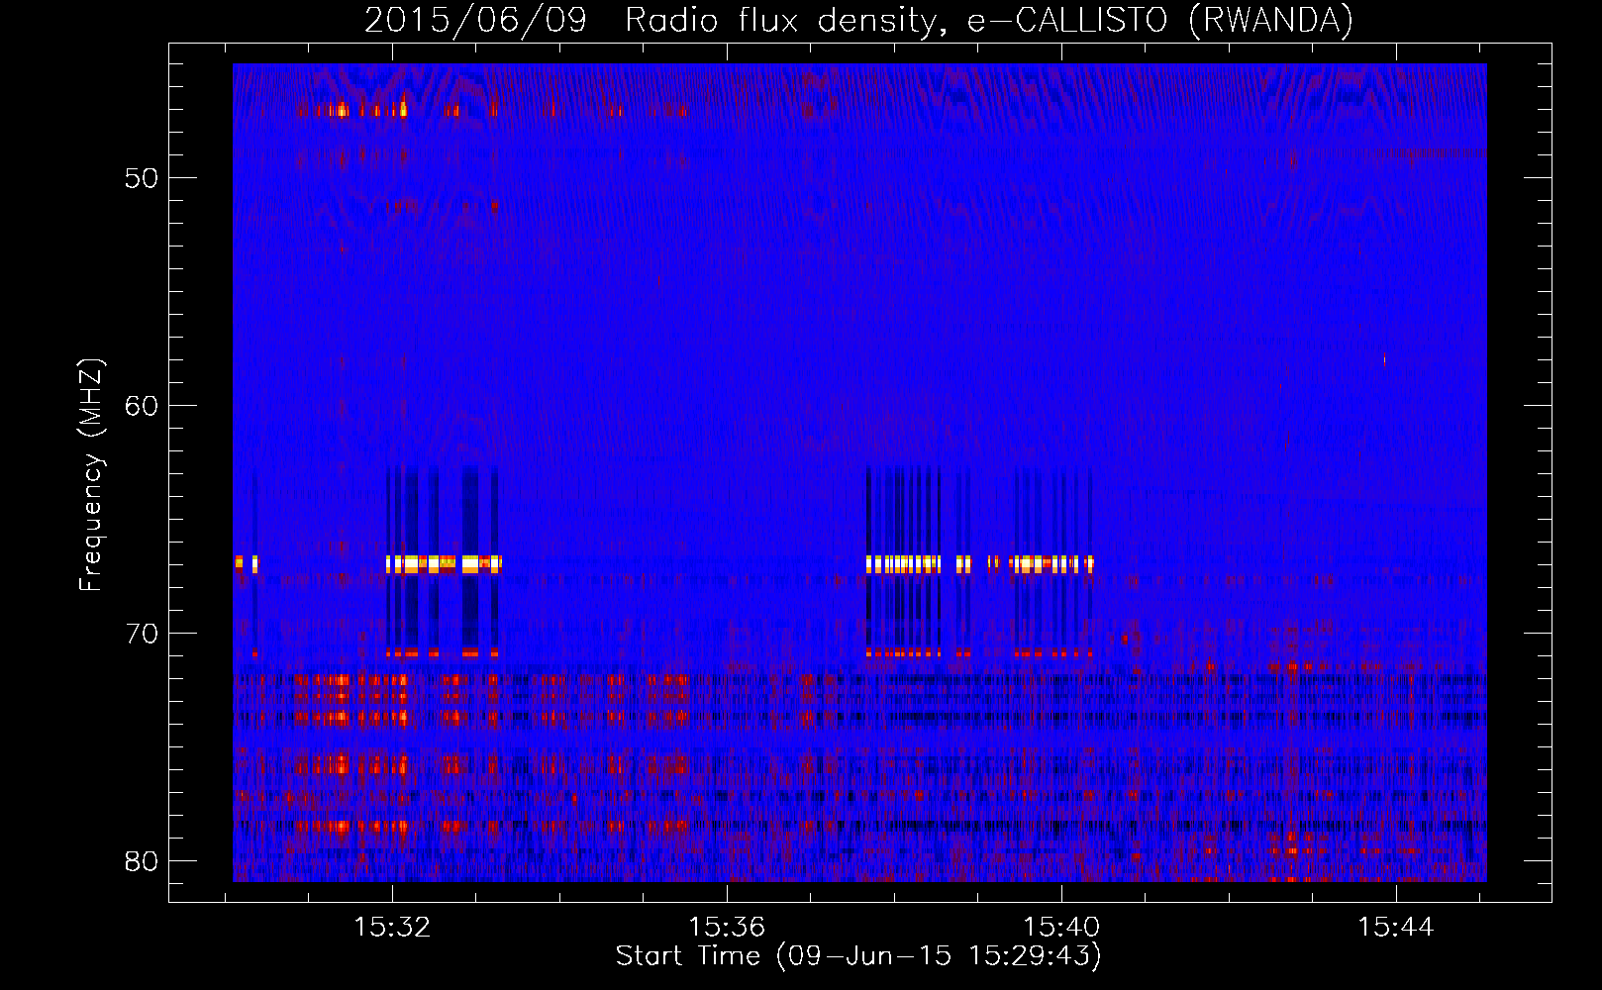The image size is (1602, 990).
Task: Click the 70 MHz frequency tick label
Action: pyautogui.click(x=142, y=634)
